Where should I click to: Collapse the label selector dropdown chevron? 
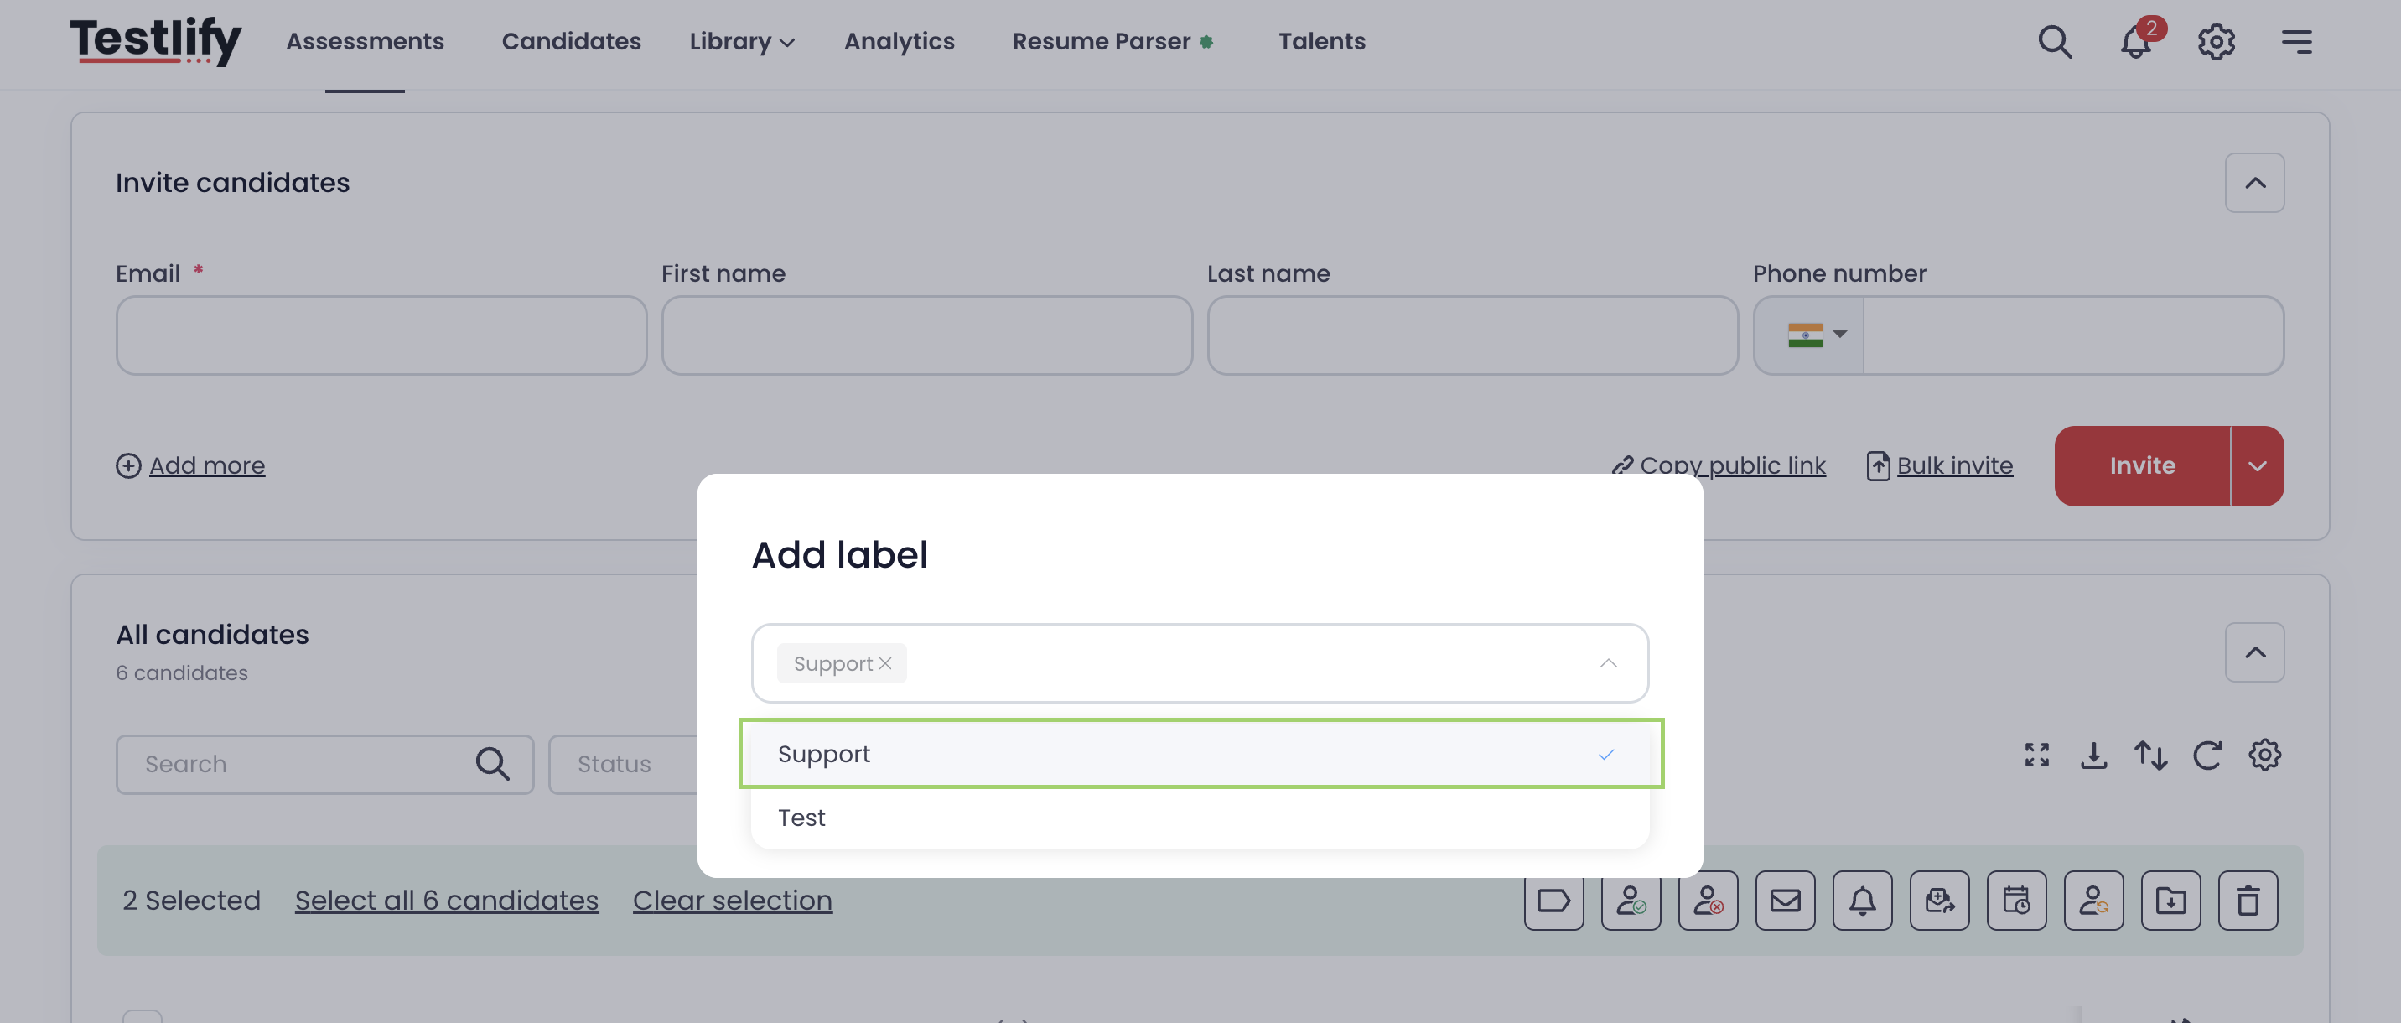1608,663
